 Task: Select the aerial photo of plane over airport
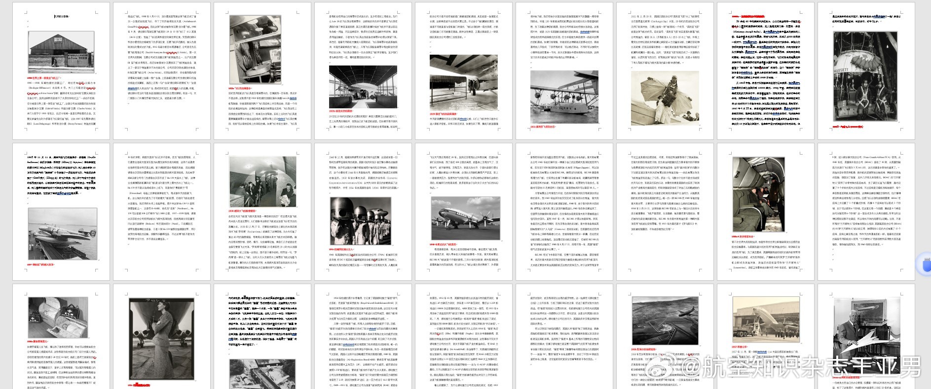pos(665,322)
